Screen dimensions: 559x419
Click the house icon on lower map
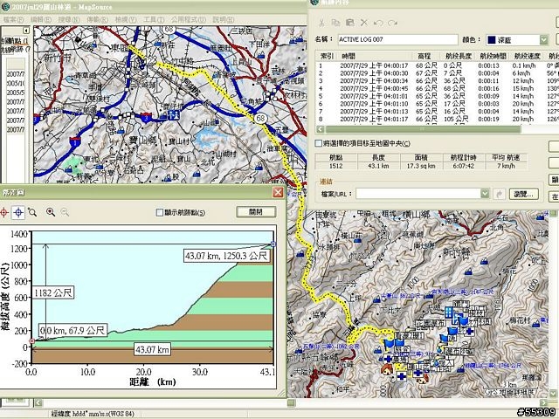pyautogui.click(x=386, y=370)
